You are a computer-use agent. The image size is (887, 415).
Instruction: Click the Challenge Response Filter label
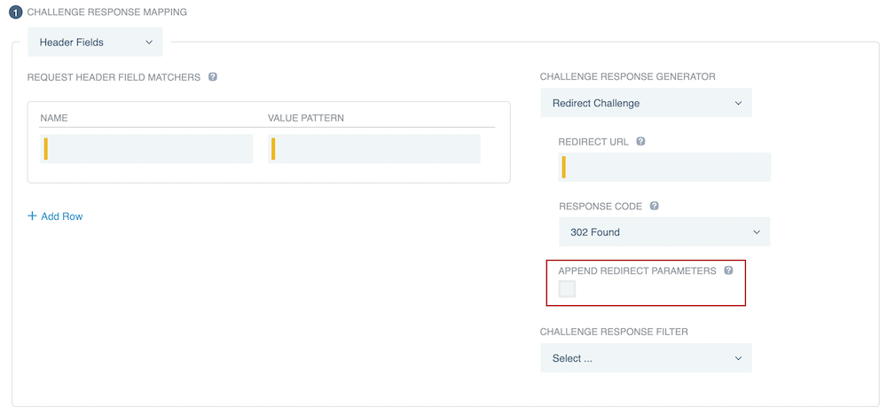pos(614,332)
